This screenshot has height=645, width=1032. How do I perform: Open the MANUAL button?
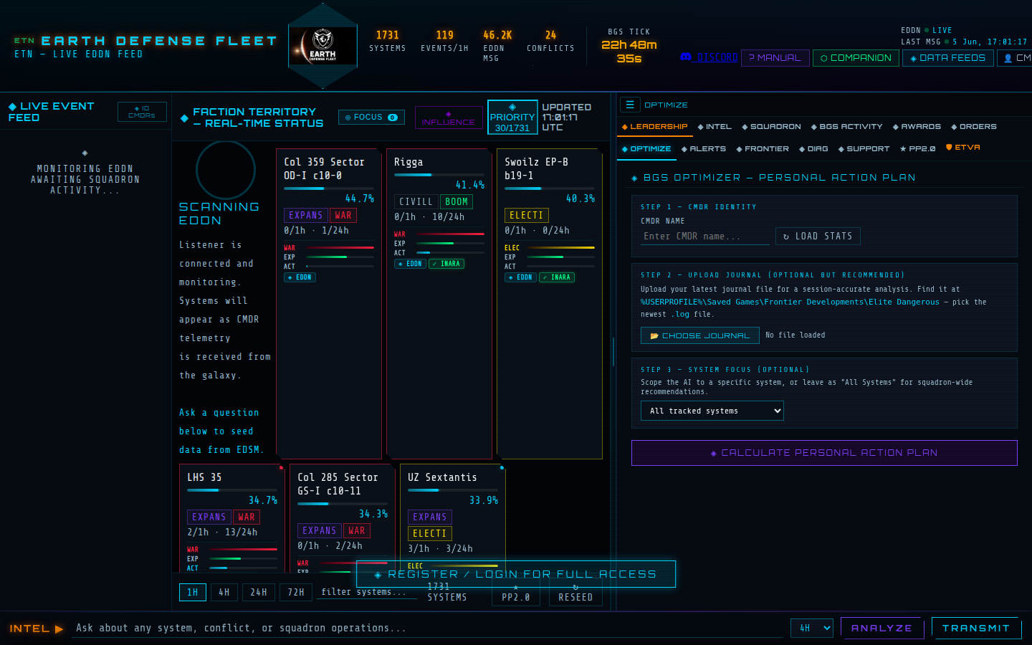click(x=775, y=57)
